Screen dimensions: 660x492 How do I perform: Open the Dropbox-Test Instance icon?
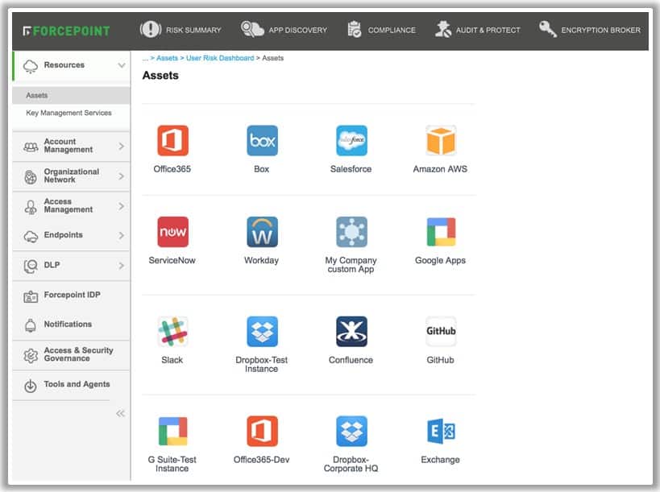point(262,332)
